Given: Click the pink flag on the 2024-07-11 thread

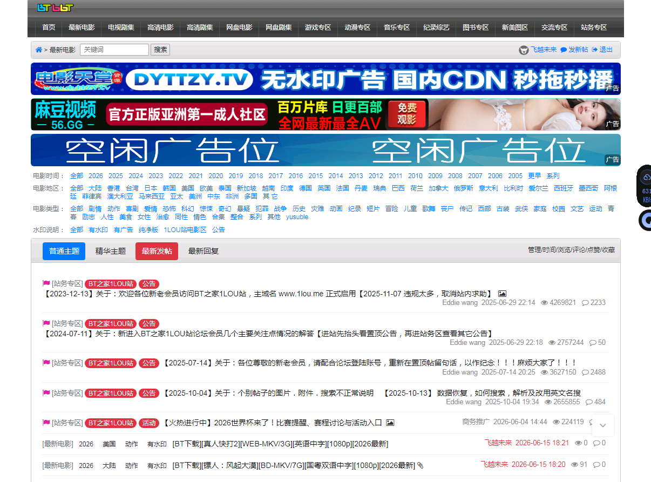Looking at the screenshot, I should coord(46,323).
